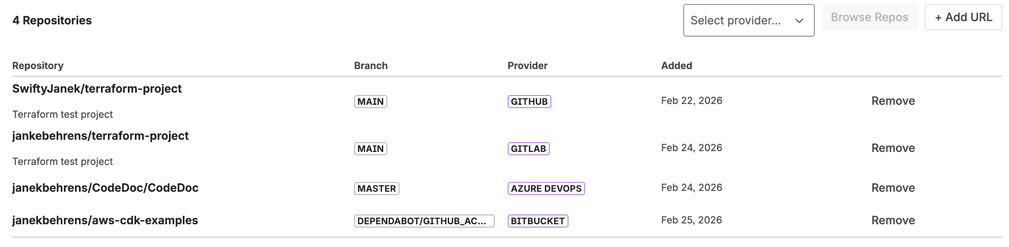This screenshot has width=1009, height=247.
Task: Click the truncated DEPENDABOT branch badge
Action: pyautogui.click(x=423, y=221)
